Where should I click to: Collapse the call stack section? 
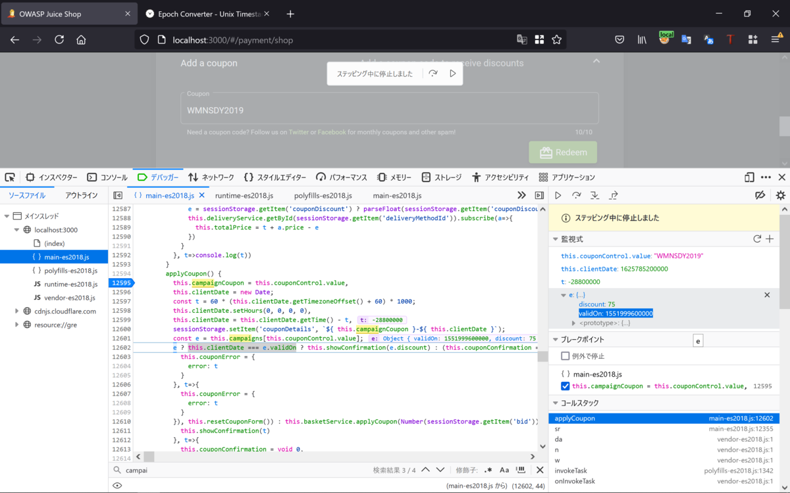(554, 403)
